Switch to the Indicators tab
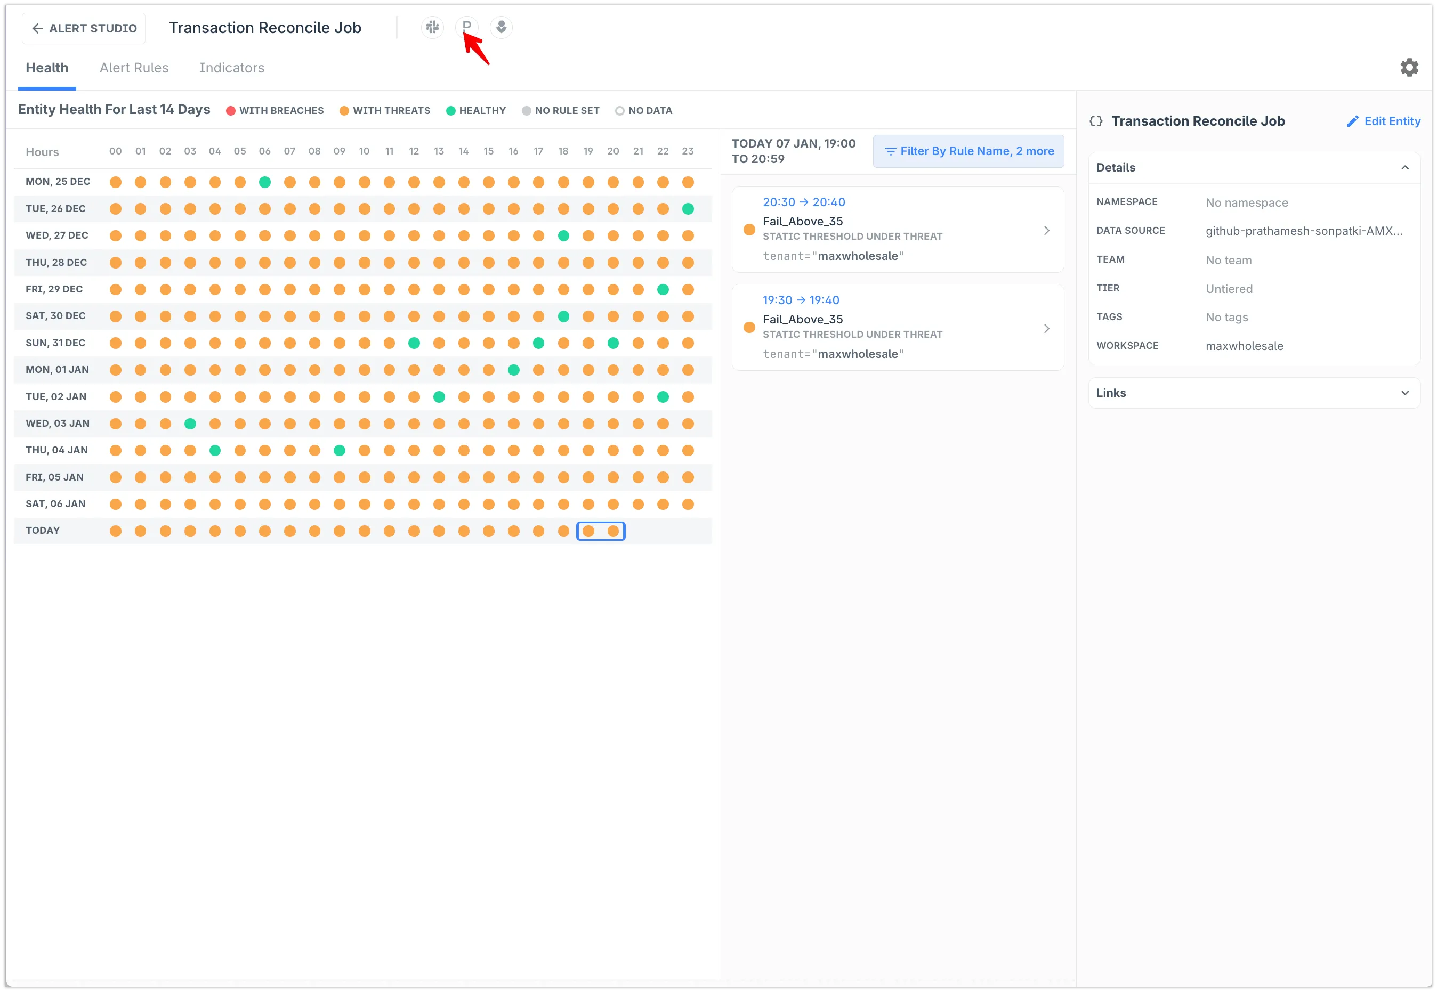Screen dimensions: 1437x992 click(x=231, y=68)
